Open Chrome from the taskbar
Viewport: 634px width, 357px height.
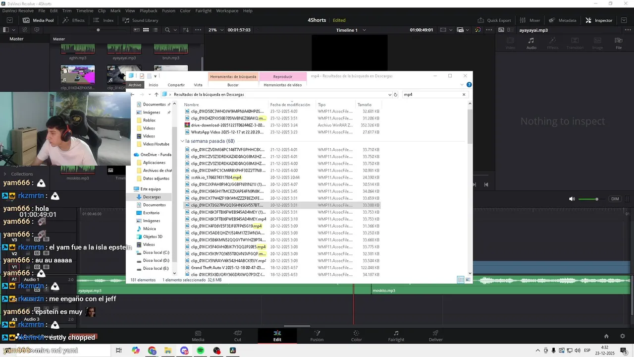pos(152,350)
